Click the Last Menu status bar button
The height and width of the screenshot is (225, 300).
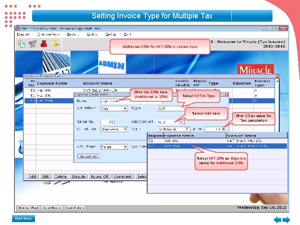click(x=52, y=207)
